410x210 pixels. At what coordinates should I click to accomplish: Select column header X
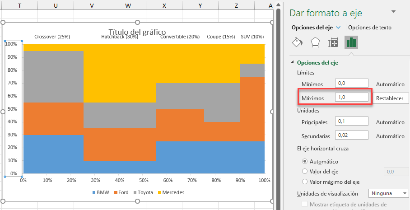click(164, 5)
